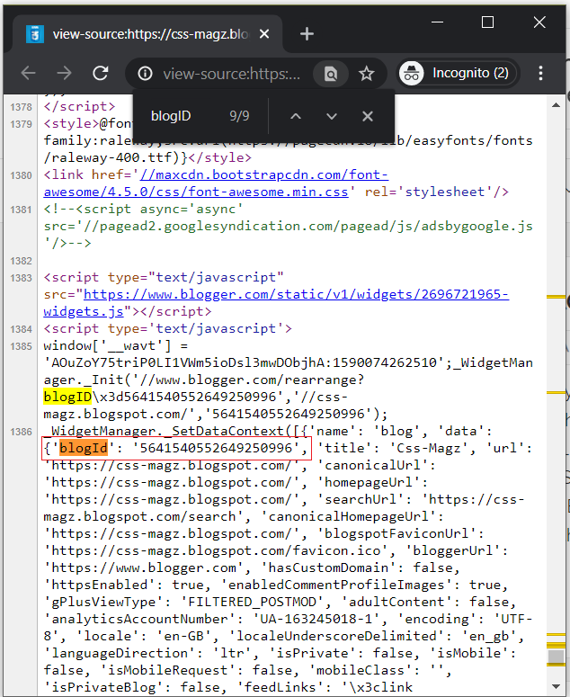Viewport: 570px width, 697px height.
Task: Click the 9/9 match counter
Action: (239, 116)
